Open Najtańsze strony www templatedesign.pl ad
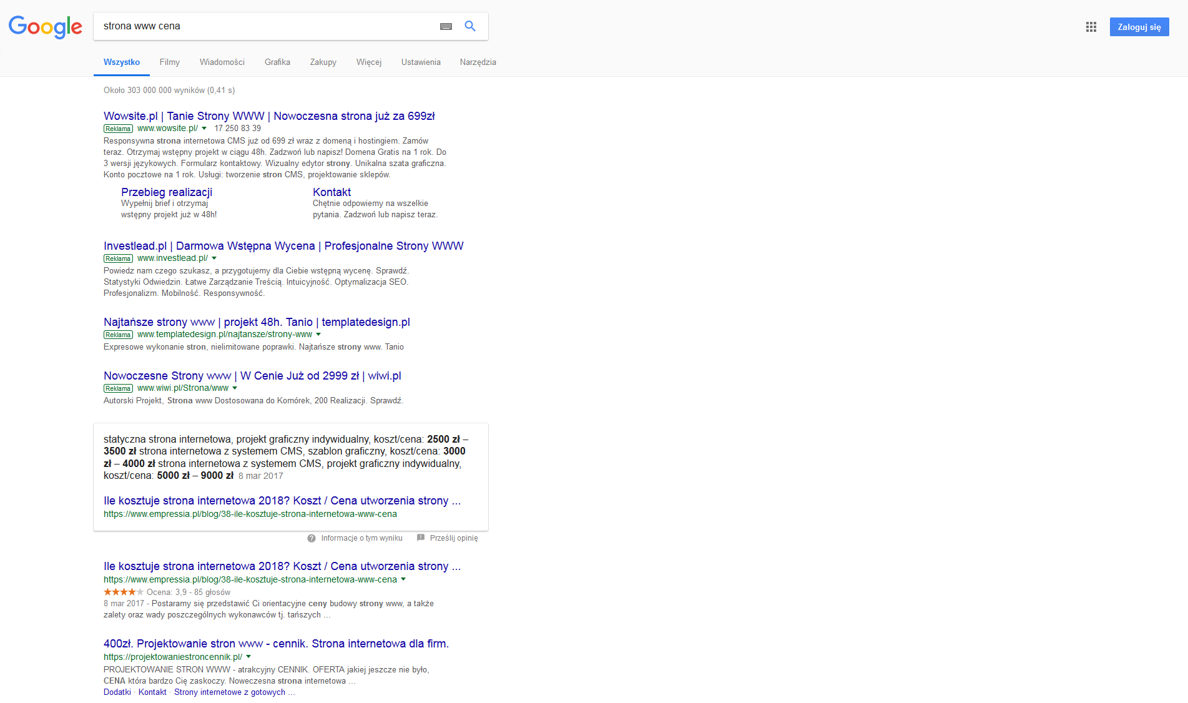This screenshot has height=703, width=1188. pyautogui.click(x=257, y=322)
